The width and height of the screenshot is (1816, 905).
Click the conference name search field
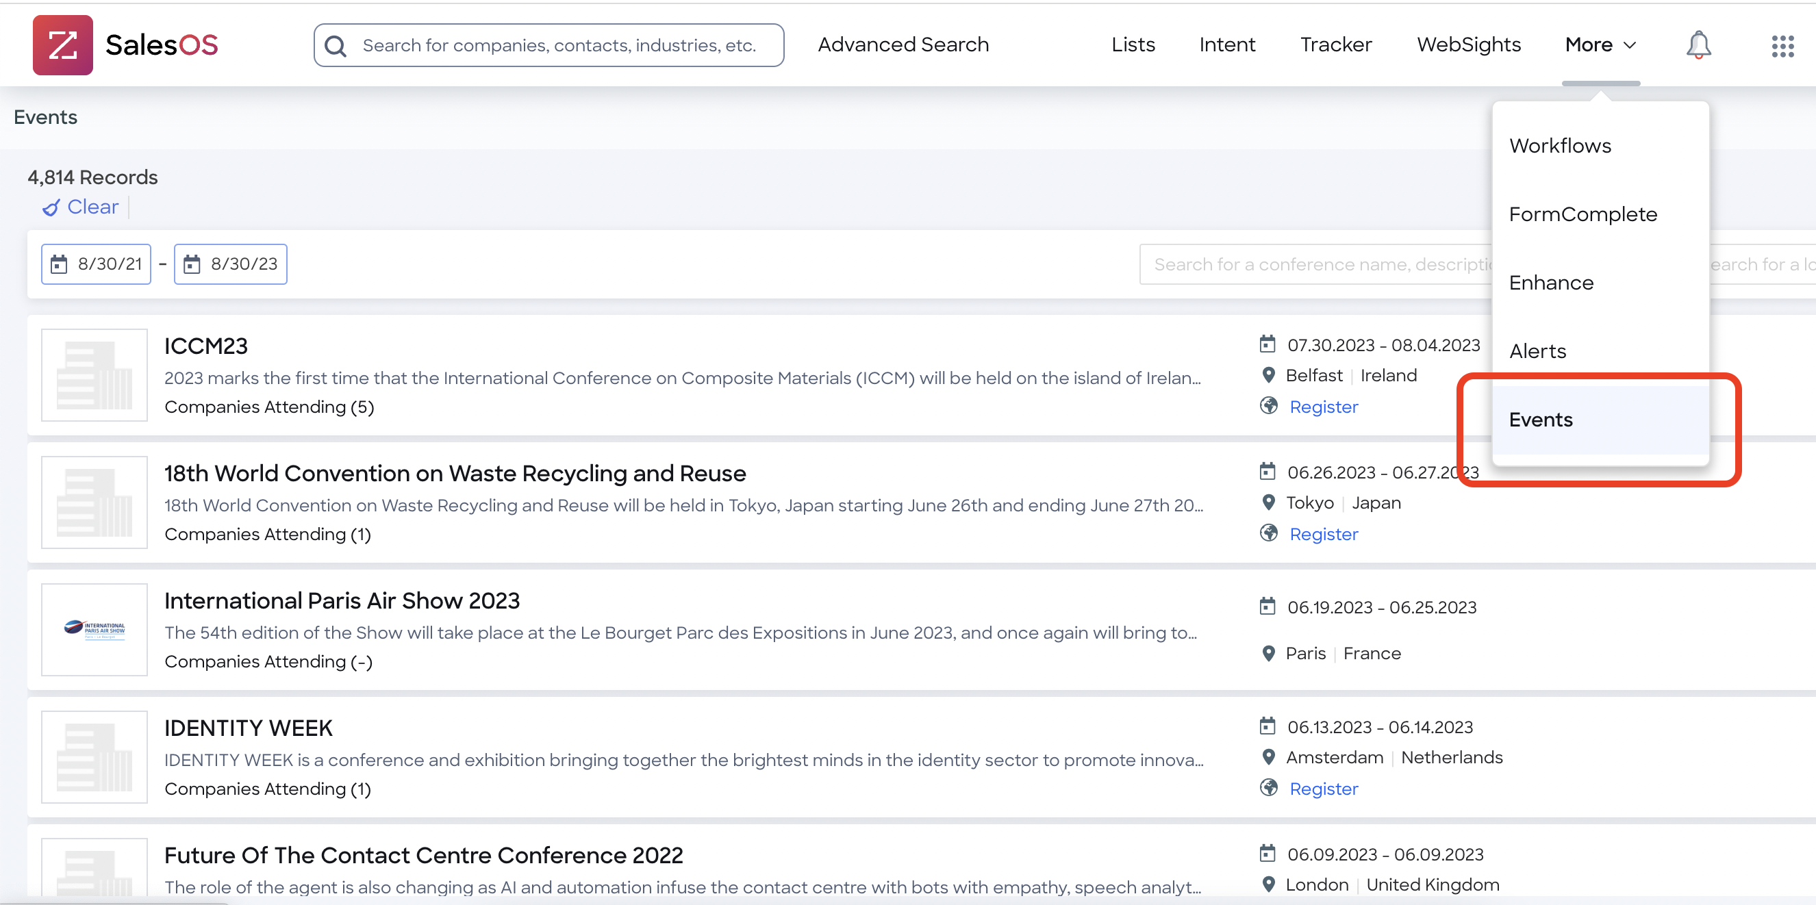(x=1315, y=264)
